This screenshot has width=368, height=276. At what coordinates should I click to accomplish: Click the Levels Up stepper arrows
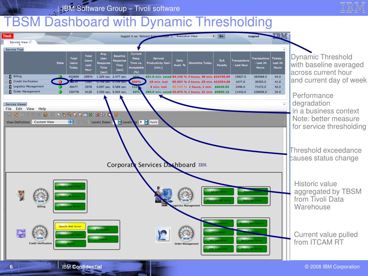tap(147, 122)
